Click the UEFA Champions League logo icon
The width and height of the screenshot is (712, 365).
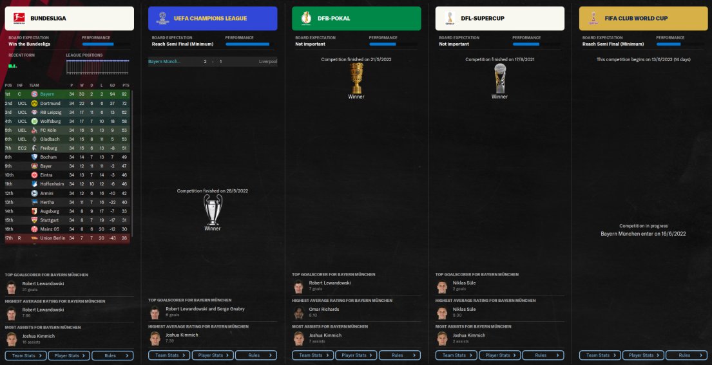[x=162, y=19]
